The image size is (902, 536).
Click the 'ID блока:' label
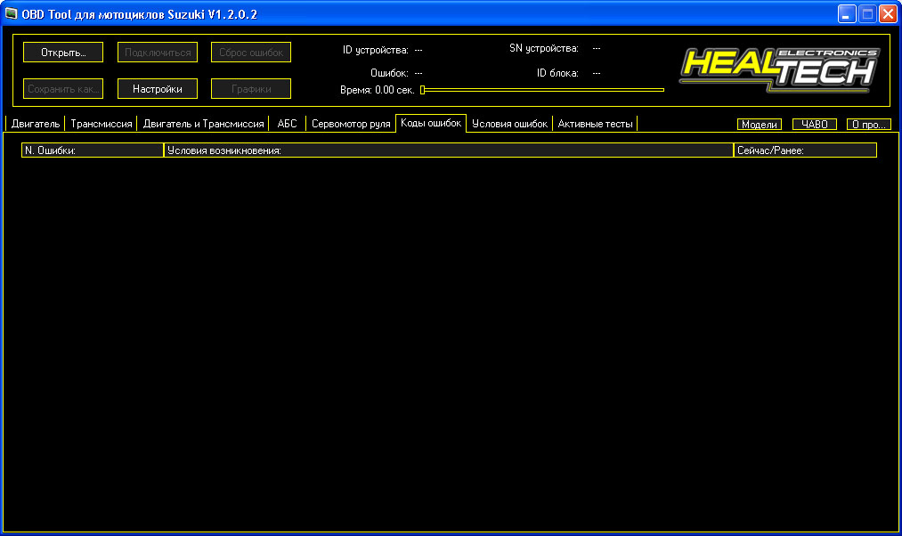(557, 73)
